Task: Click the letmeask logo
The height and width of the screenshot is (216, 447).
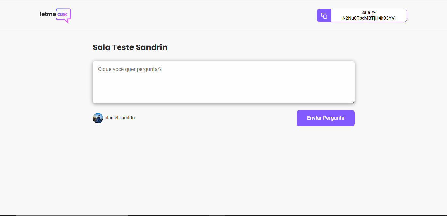Action: (x=55, y=15)
